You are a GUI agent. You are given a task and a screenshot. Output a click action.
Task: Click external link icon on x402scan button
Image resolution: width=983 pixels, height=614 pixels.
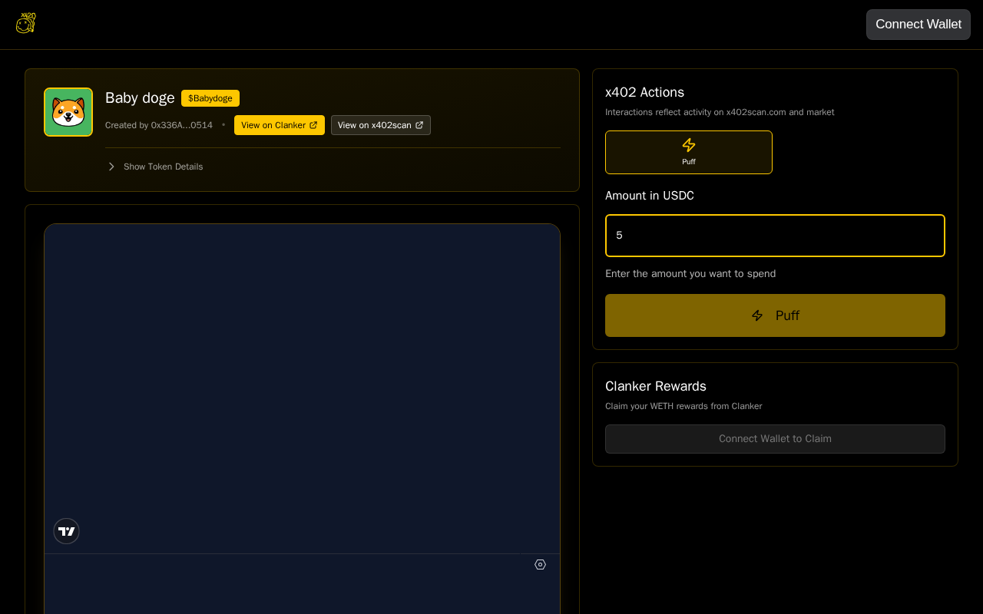[419, 125]
